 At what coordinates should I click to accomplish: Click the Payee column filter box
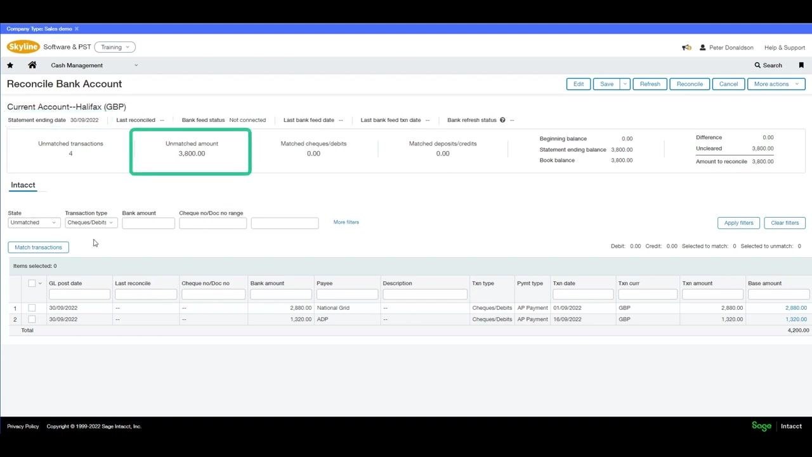[347, 295]
